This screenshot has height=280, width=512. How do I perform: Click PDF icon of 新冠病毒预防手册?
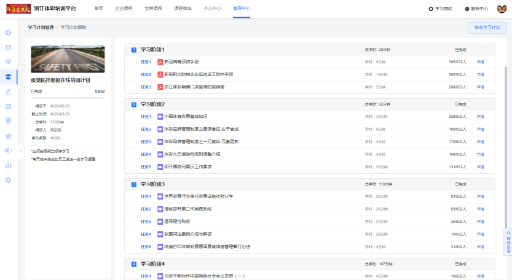(160, 62)
